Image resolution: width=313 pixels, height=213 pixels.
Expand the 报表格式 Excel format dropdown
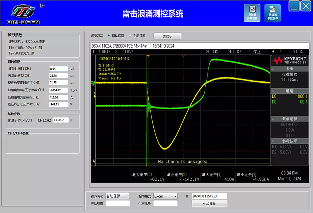coord(165,196)
